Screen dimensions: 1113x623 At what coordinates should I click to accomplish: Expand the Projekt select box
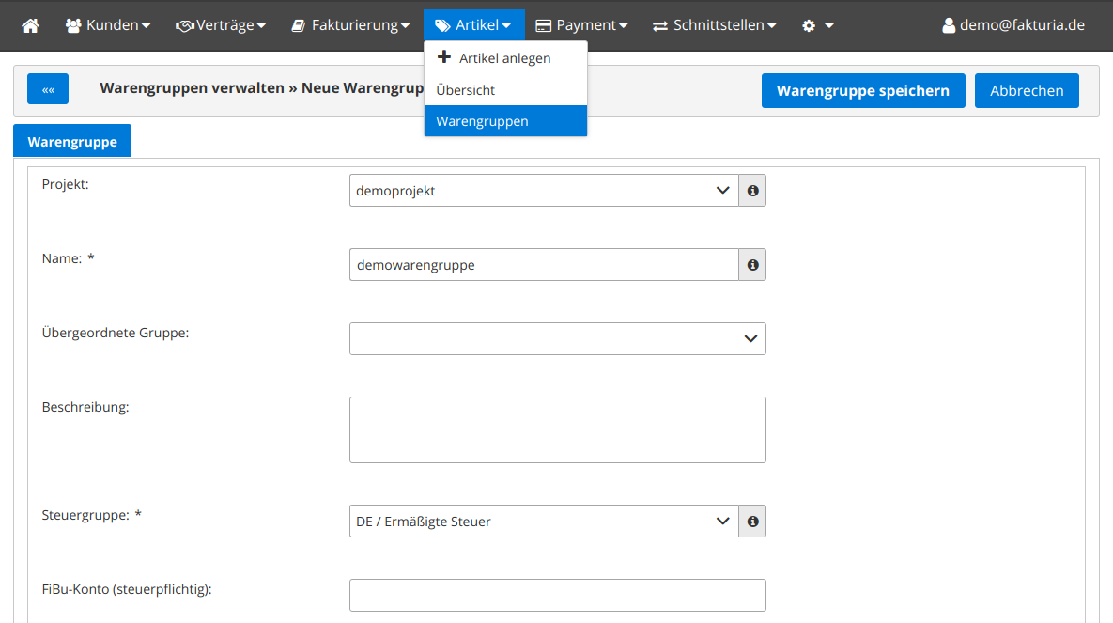[544, 191]
